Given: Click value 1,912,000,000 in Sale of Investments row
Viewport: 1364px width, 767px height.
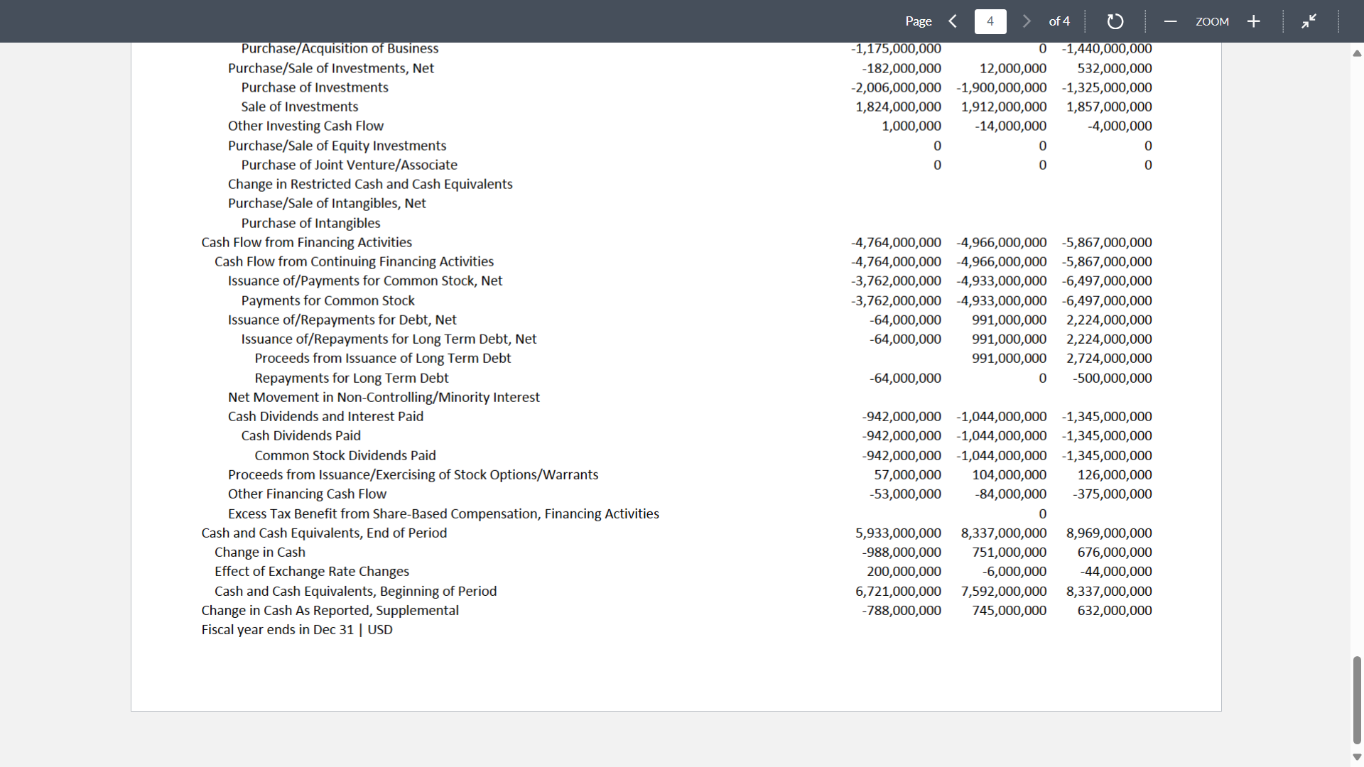Looking at the screenshot, I should pos(1004,107).
